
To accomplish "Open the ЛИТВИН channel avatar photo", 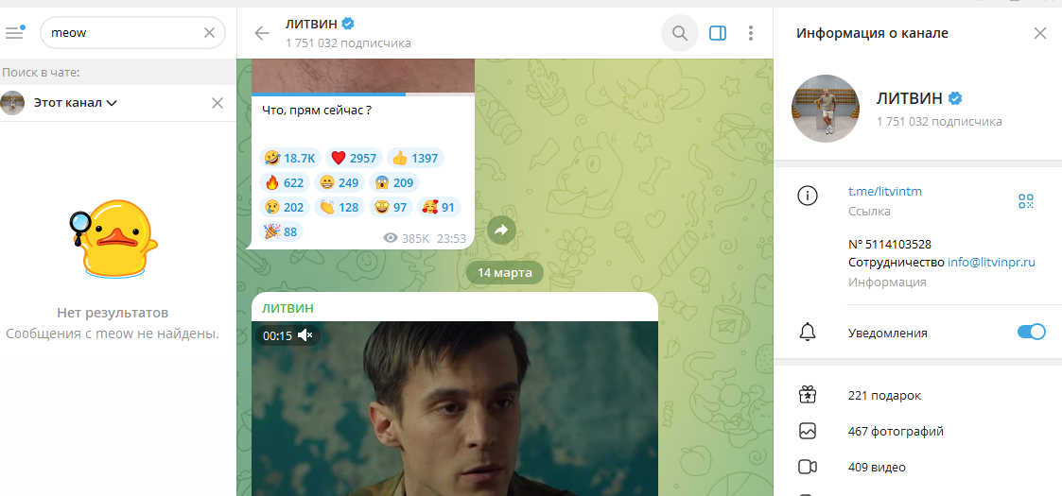I will (x=826, y=109).
